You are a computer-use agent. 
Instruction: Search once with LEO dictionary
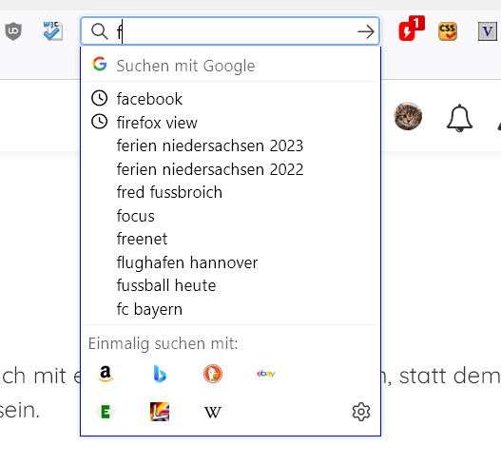coord(160,412)
